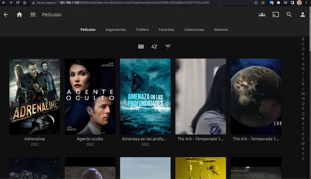Jump to letter S in alphabet picker
The image size is (311, 179).
(303, 124)
